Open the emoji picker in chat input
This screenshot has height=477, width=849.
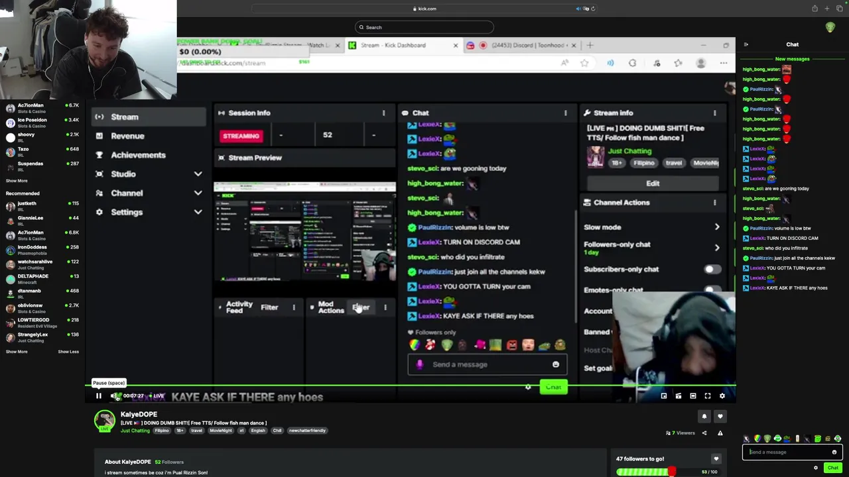834,452
